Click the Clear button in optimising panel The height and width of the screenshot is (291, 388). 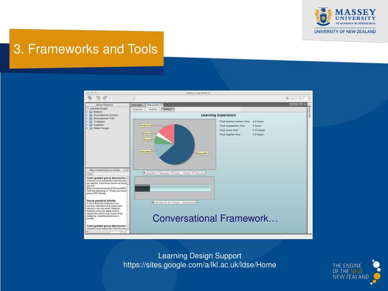(90, 174)
